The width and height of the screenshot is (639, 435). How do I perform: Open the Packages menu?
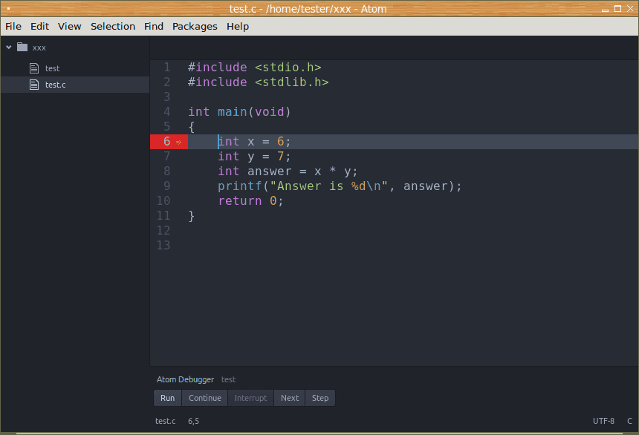(195, 27)
